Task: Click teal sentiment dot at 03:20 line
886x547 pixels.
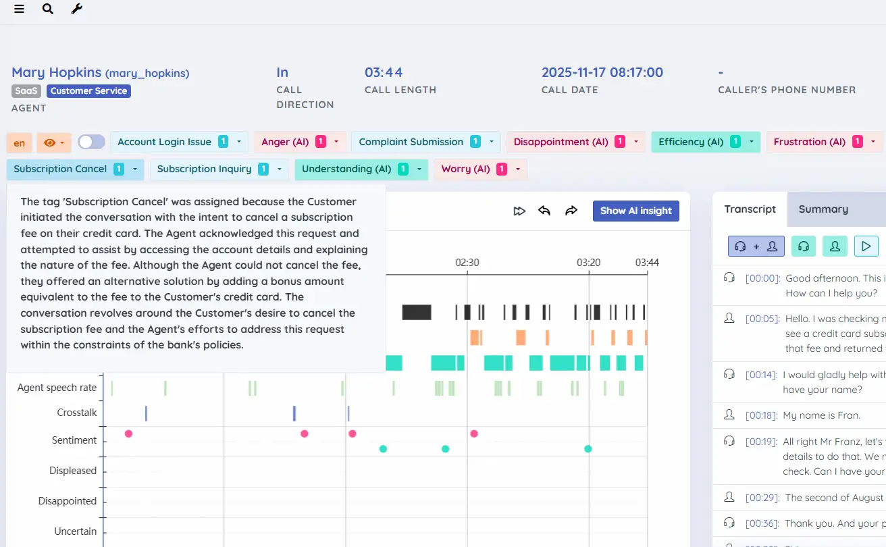Action: point(588,448)
